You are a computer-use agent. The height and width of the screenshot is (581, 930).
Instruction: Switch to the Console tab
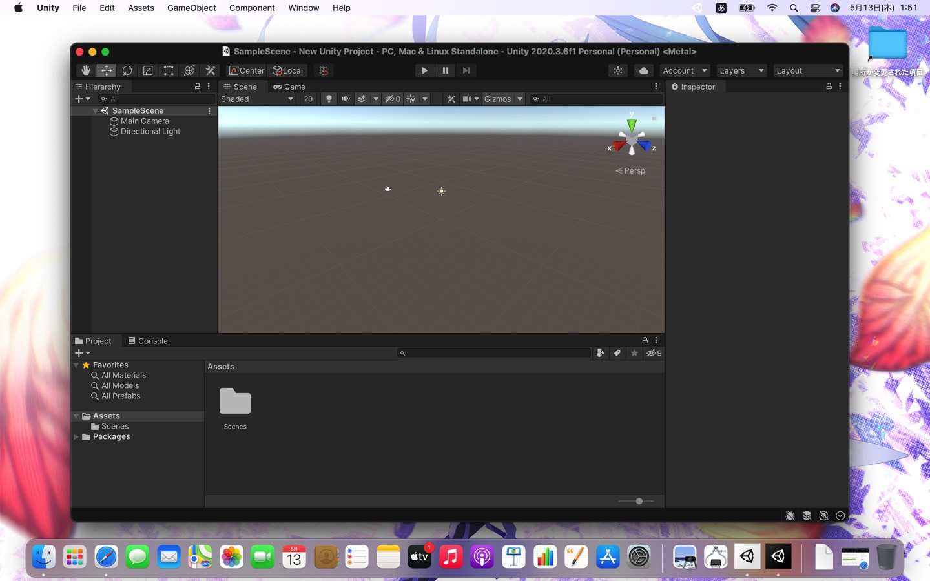pyautogui.click(x=148, y=341)
